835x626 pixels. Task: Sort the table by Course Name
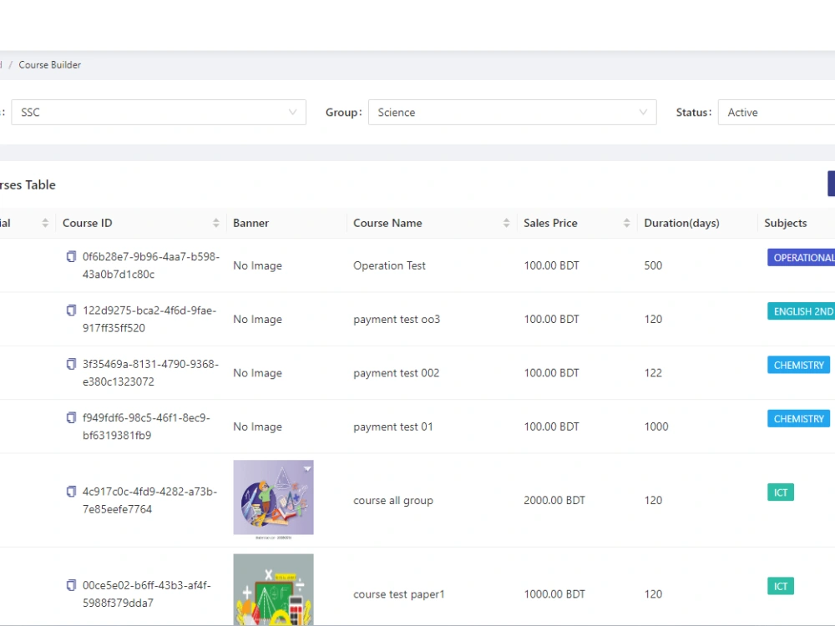click(507, 223)
